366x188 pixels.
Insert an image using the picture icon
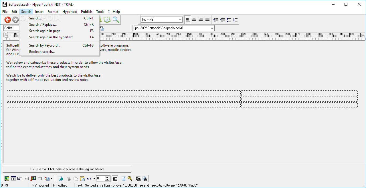click(7, 179)
